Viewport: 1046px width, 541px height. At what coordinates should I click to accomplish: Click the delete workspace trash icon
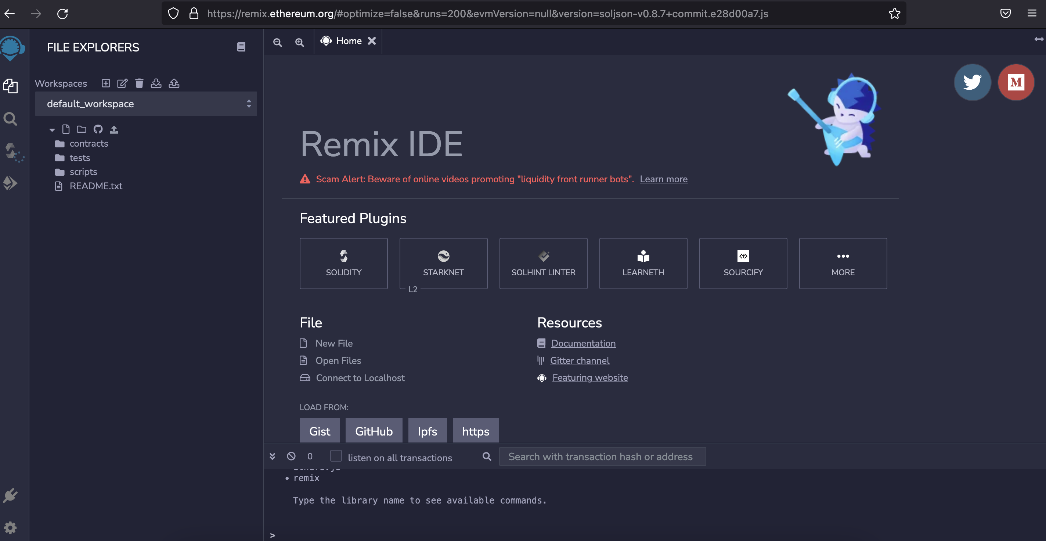(139, 83)
